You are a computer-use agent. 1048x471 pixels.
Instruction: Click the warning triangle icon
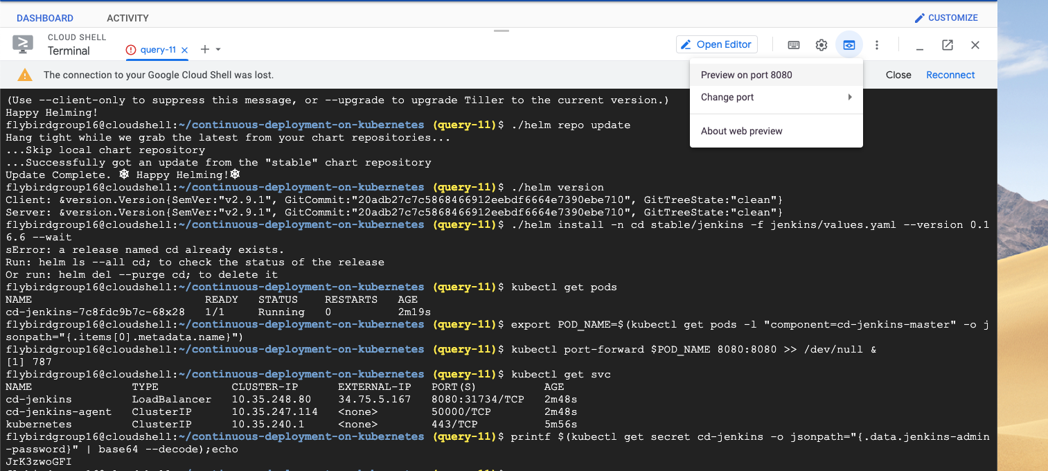coord(25,75)
